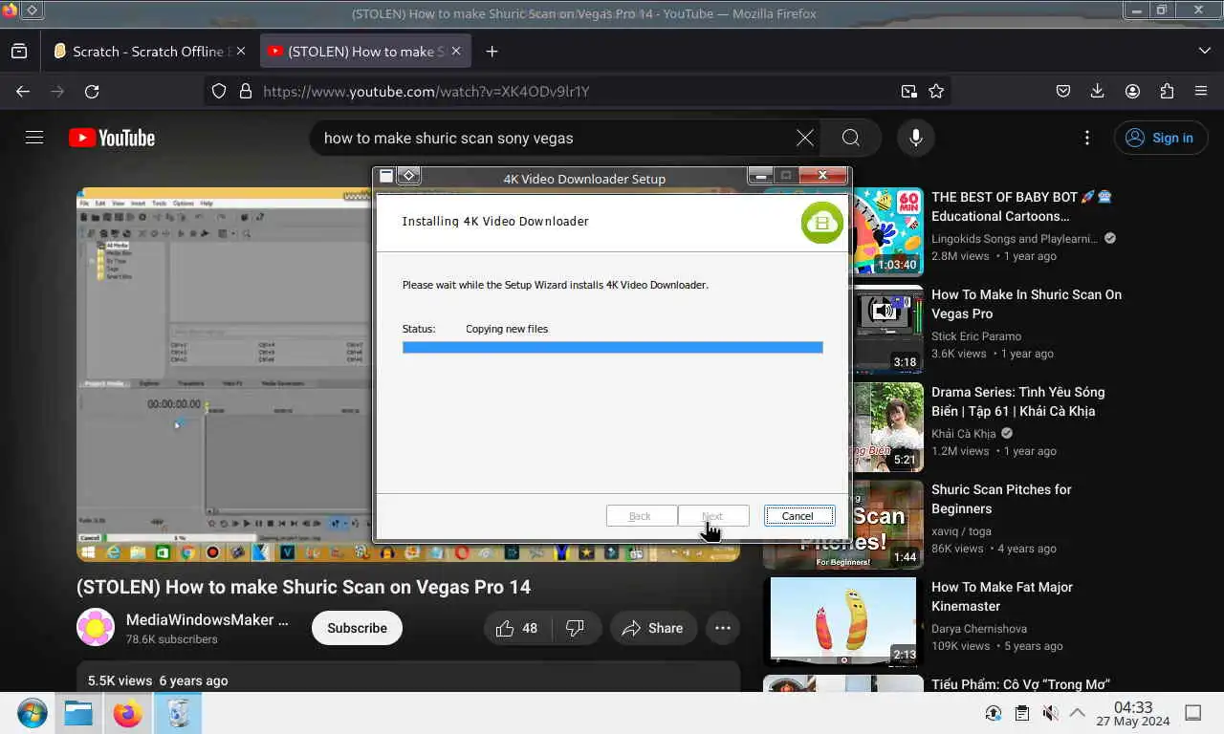1224x734 pixels.
Task: Cancel the 4K Video Downloader installation
Action: 798,516
